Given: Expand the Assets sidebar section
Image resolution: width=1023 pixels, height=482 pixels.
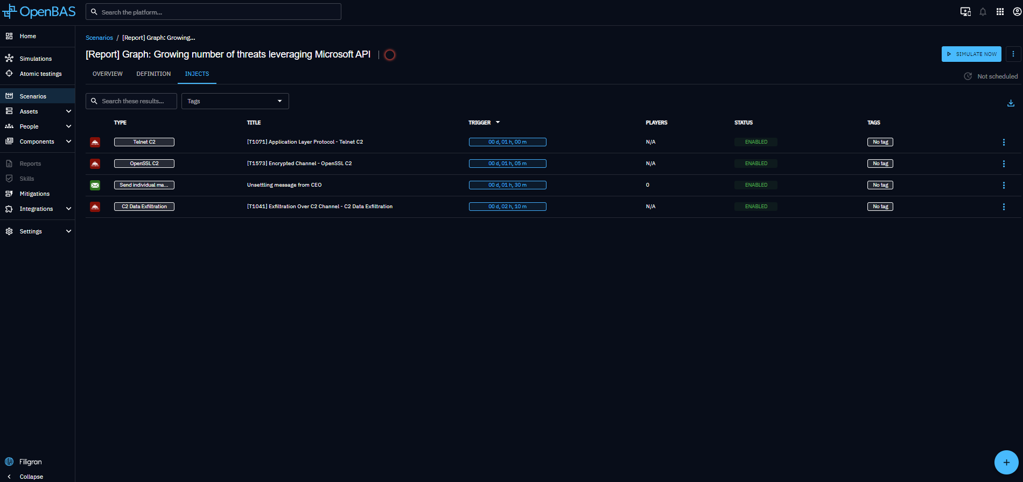Looking at the screenshot, I should [x=68, y=111].
